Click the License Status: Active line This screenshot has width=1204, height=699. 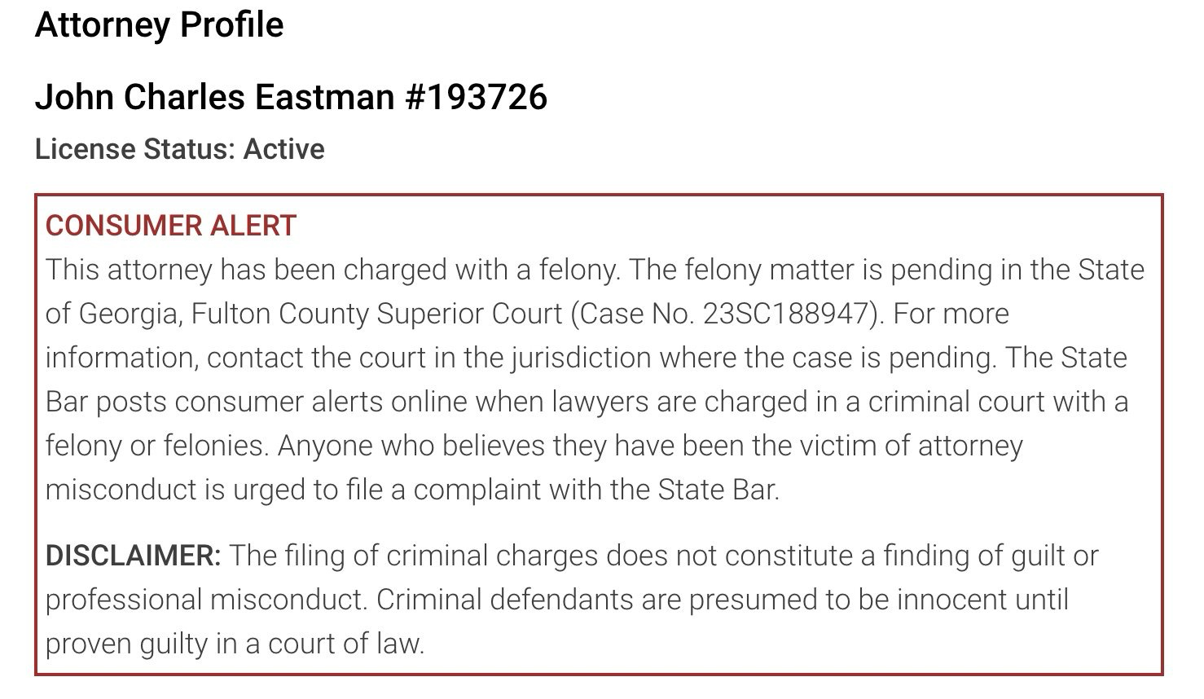pyautogui.click(x=180, y=149)
